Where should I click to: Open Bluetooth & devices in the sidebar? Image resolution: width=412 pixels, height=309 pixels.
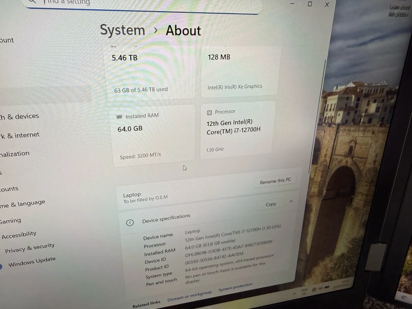(x=20, y=116)
